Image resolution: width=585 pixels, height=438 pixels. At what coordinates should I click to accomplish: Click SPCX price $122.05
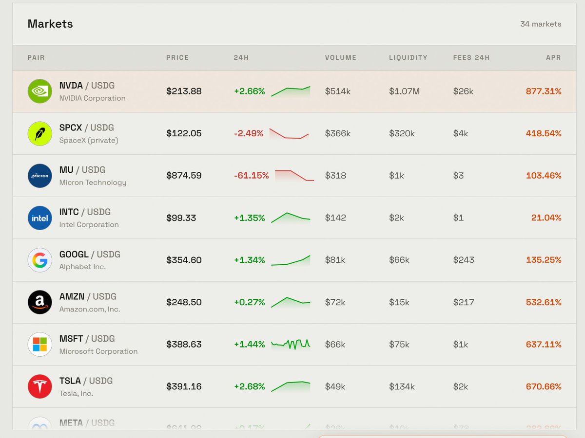coord(184,133)
